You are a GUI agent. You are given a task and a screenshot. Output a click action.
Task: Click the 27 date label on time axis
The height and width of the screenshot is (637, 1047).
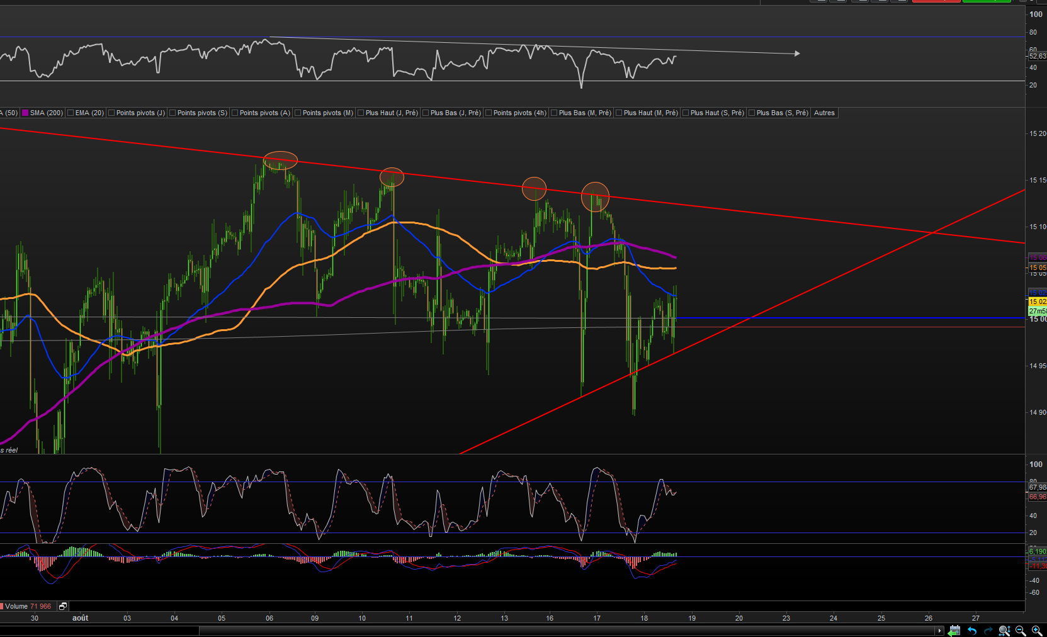(x=976, y=618)
